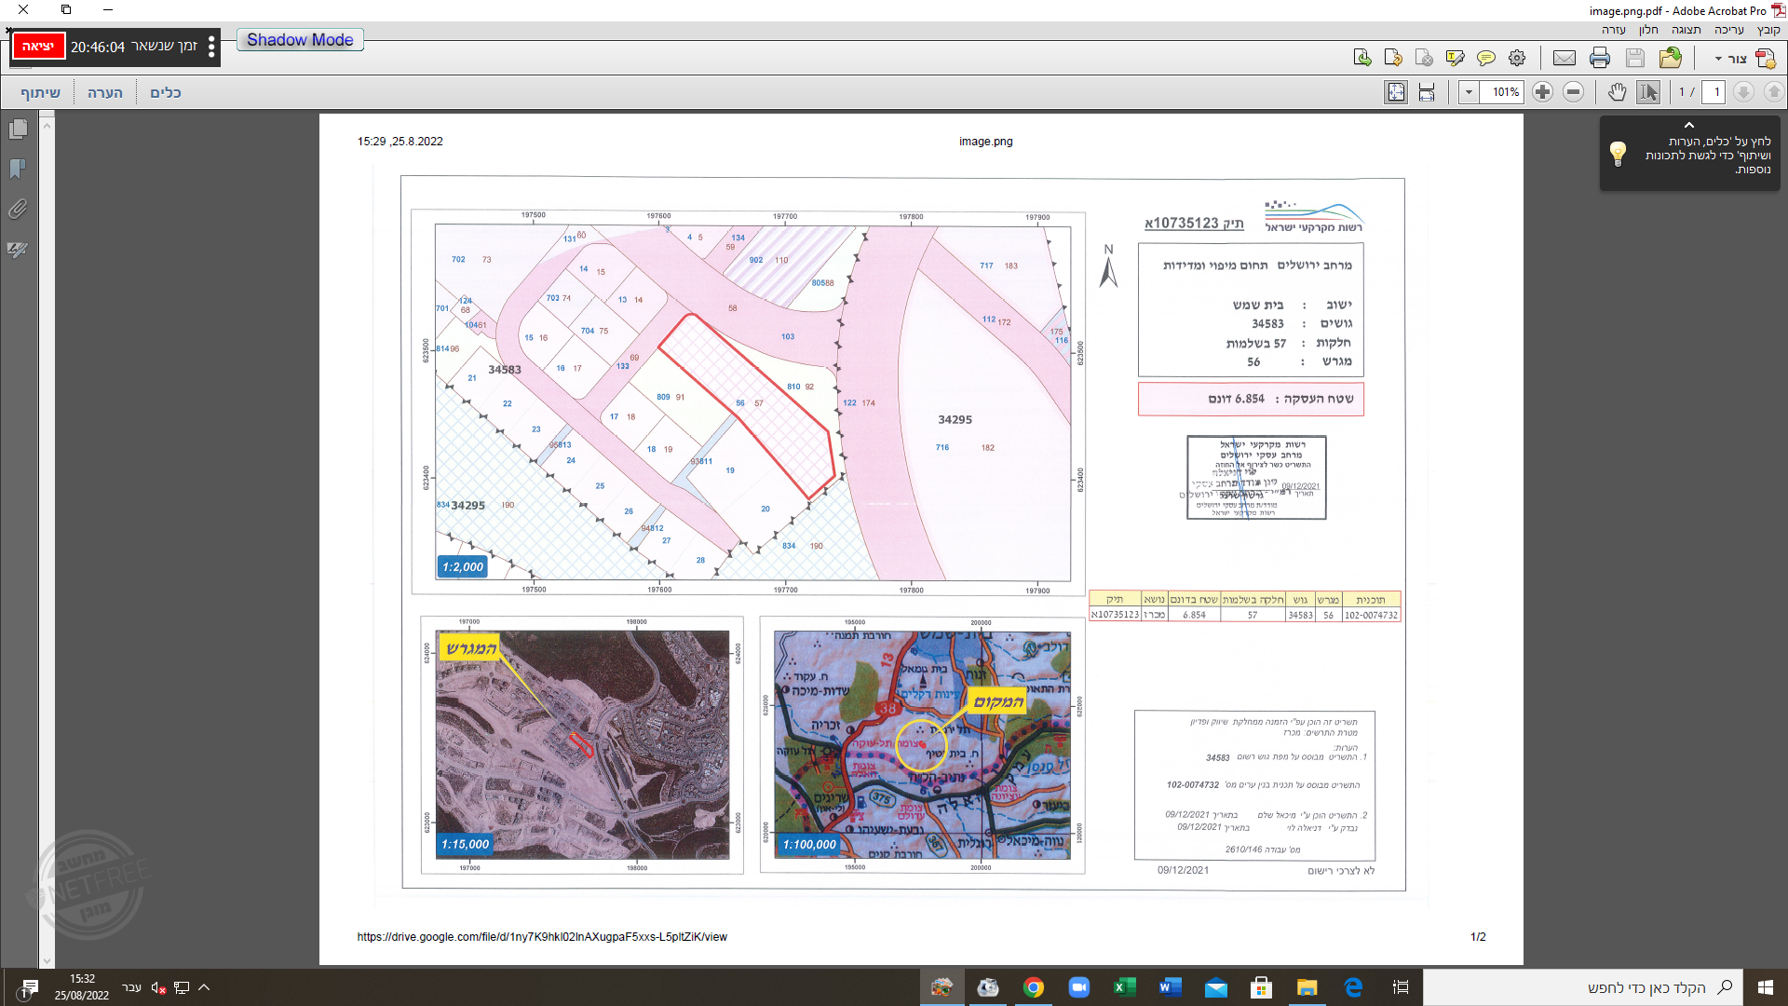Viewport: 1788px width, 1006px height.
Task: Click the envelope email icon
Action: (x=1564, y=59)
